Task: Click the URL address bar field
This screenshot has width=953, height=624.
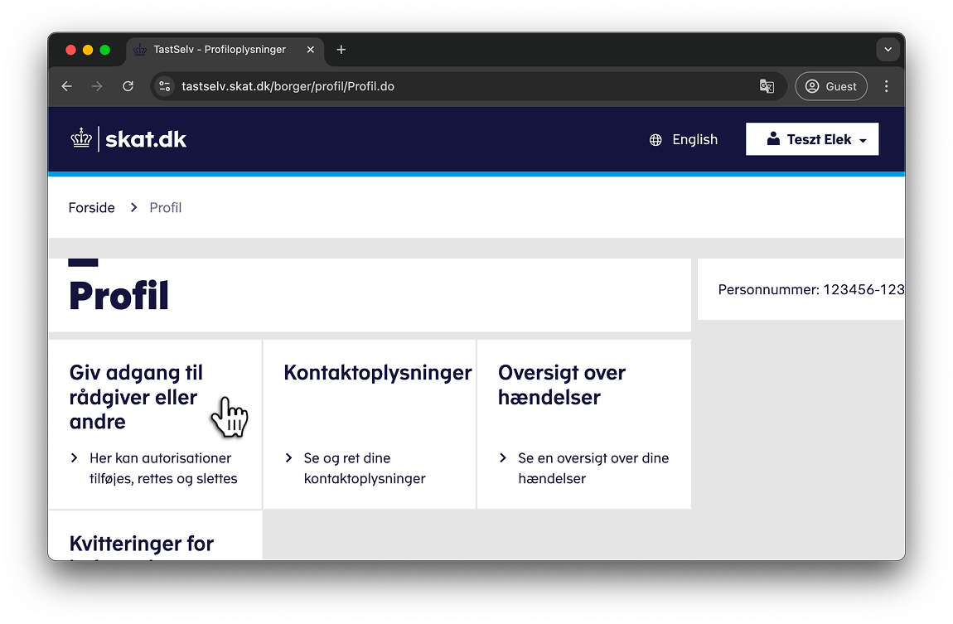Action: 456,86
